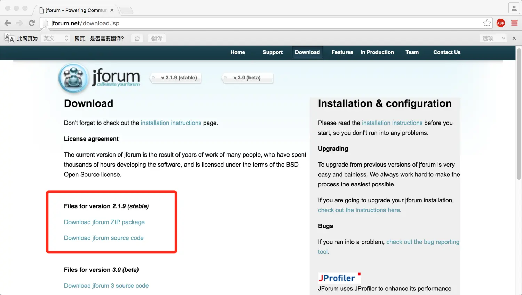522x295 pixels.
Task: Click the page icon in address bar
Action: (45, 23)
